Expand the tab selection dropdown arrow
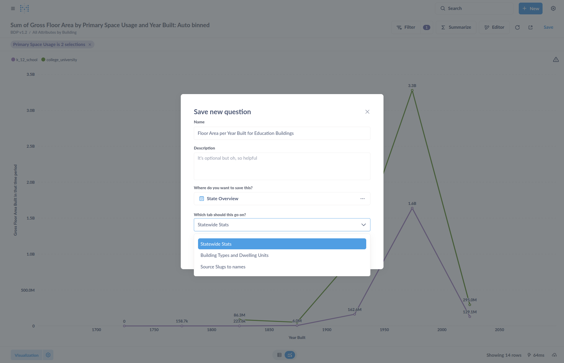The width and height of the screenshot is (564, 363). pyautogui.click(x=363, y=225)
